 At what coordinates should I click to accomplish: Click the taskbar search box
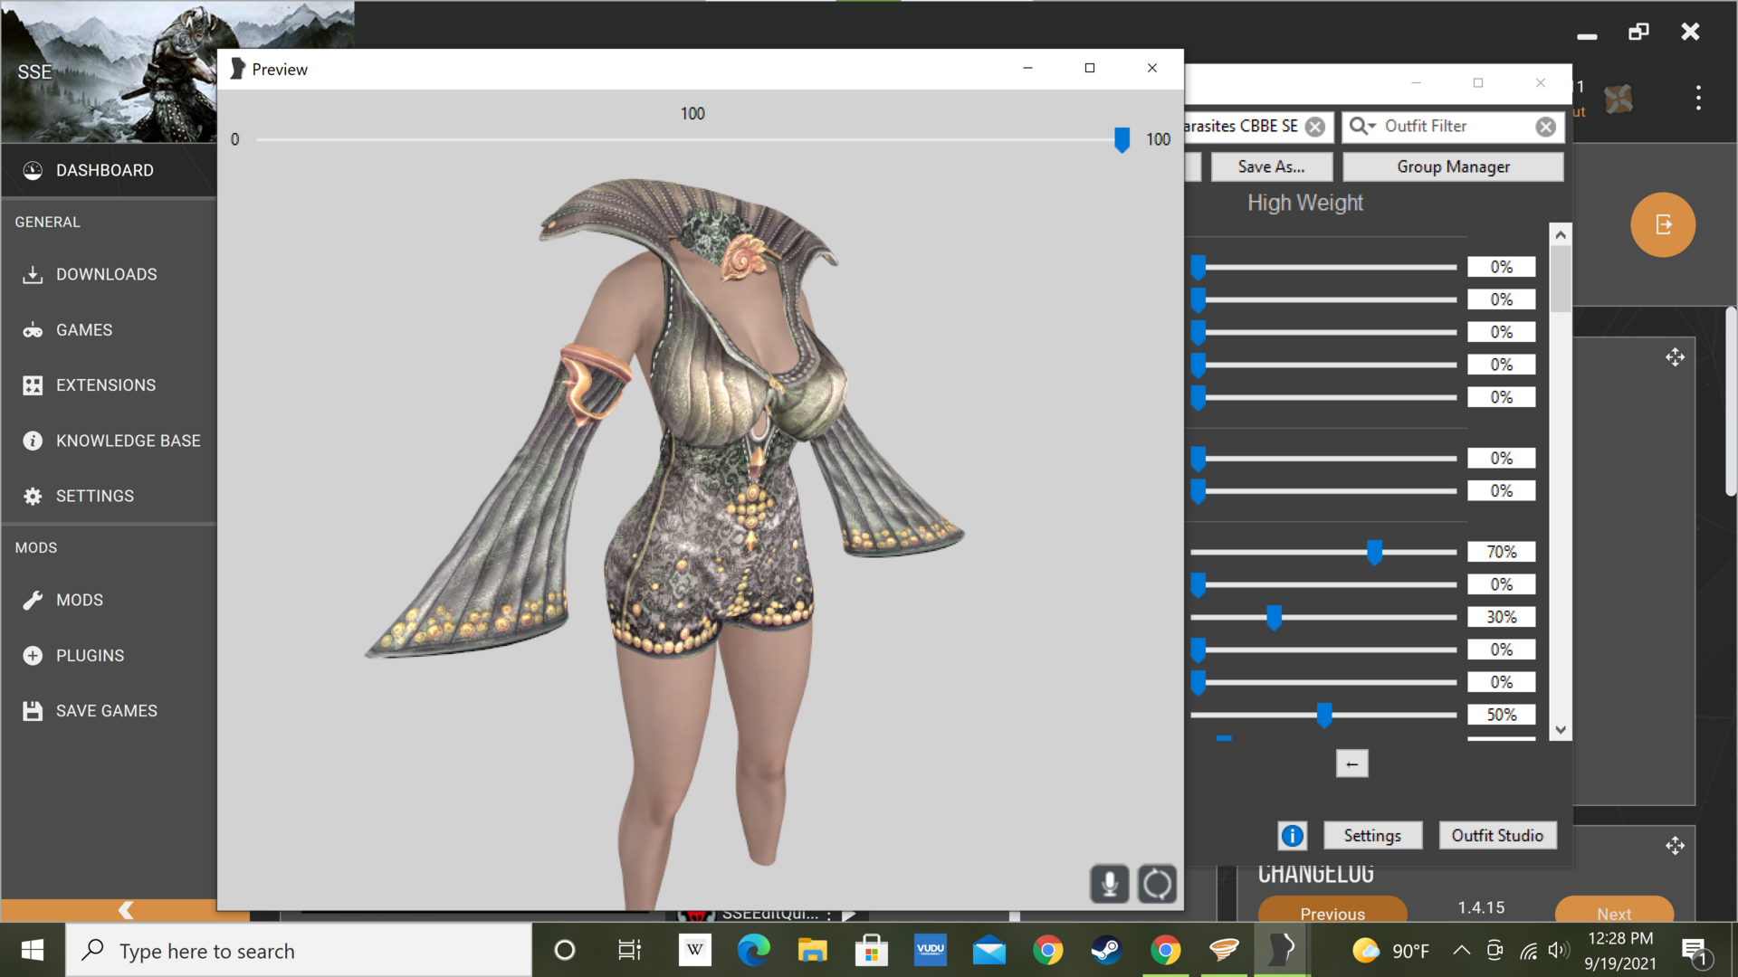click(299, 951)
